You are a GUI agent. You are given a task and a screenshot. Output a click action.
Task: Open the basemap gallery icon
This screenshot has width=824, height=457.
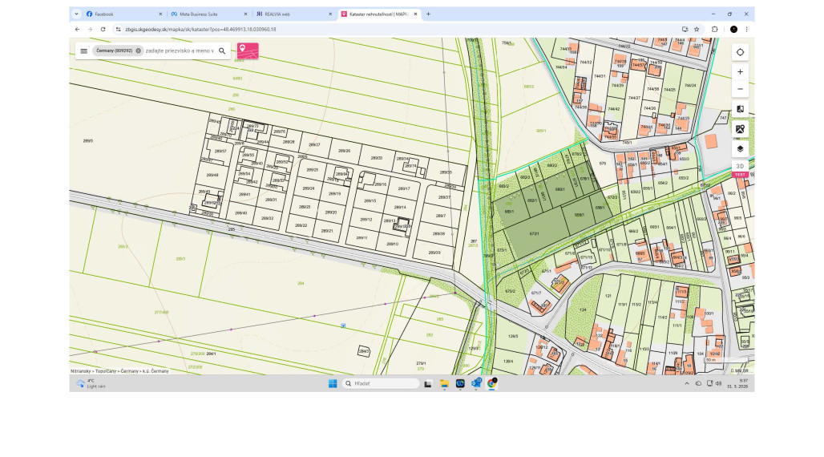pyautogui.click(x=740, y=129)
